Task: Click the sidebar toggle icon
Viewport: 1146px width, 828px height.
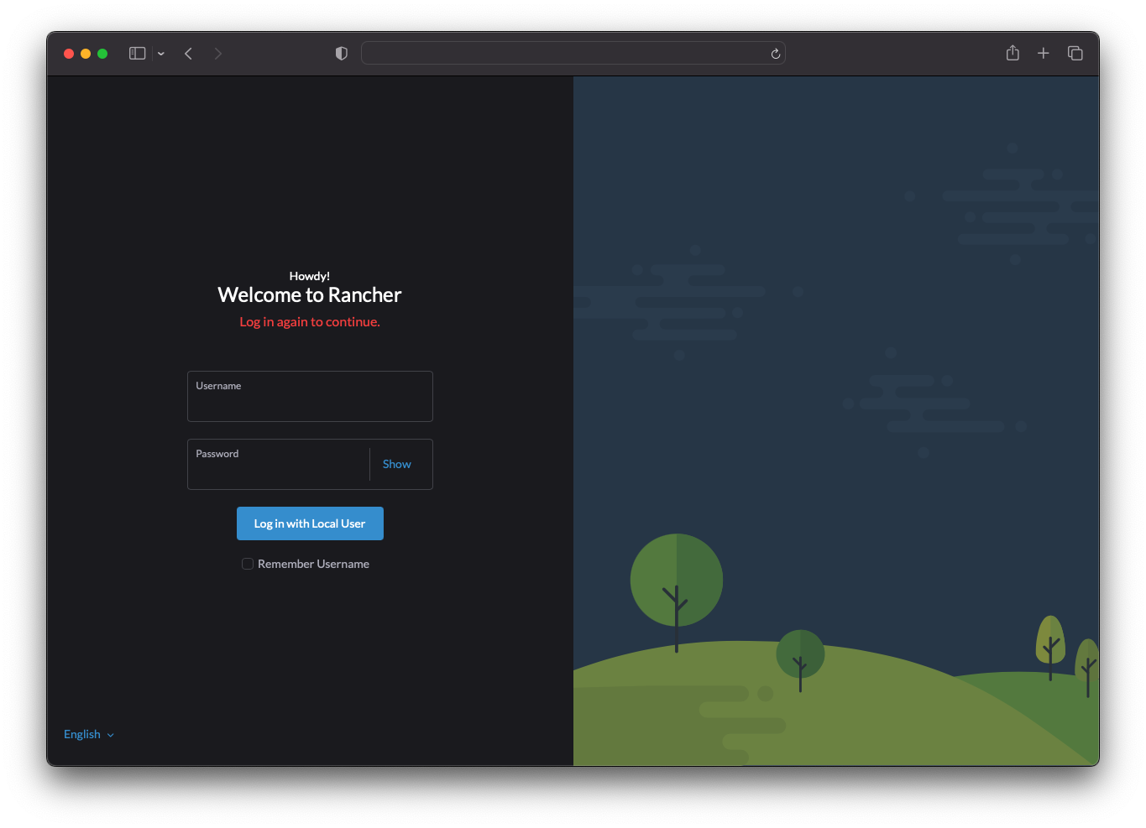Action: click(x=136, y=53)
